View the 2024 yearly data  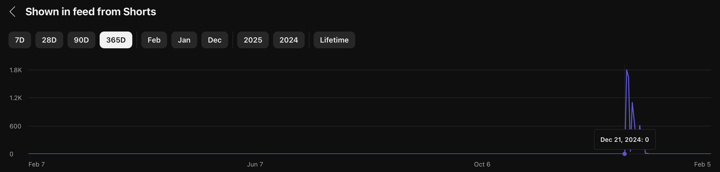(x=288, y=40)
